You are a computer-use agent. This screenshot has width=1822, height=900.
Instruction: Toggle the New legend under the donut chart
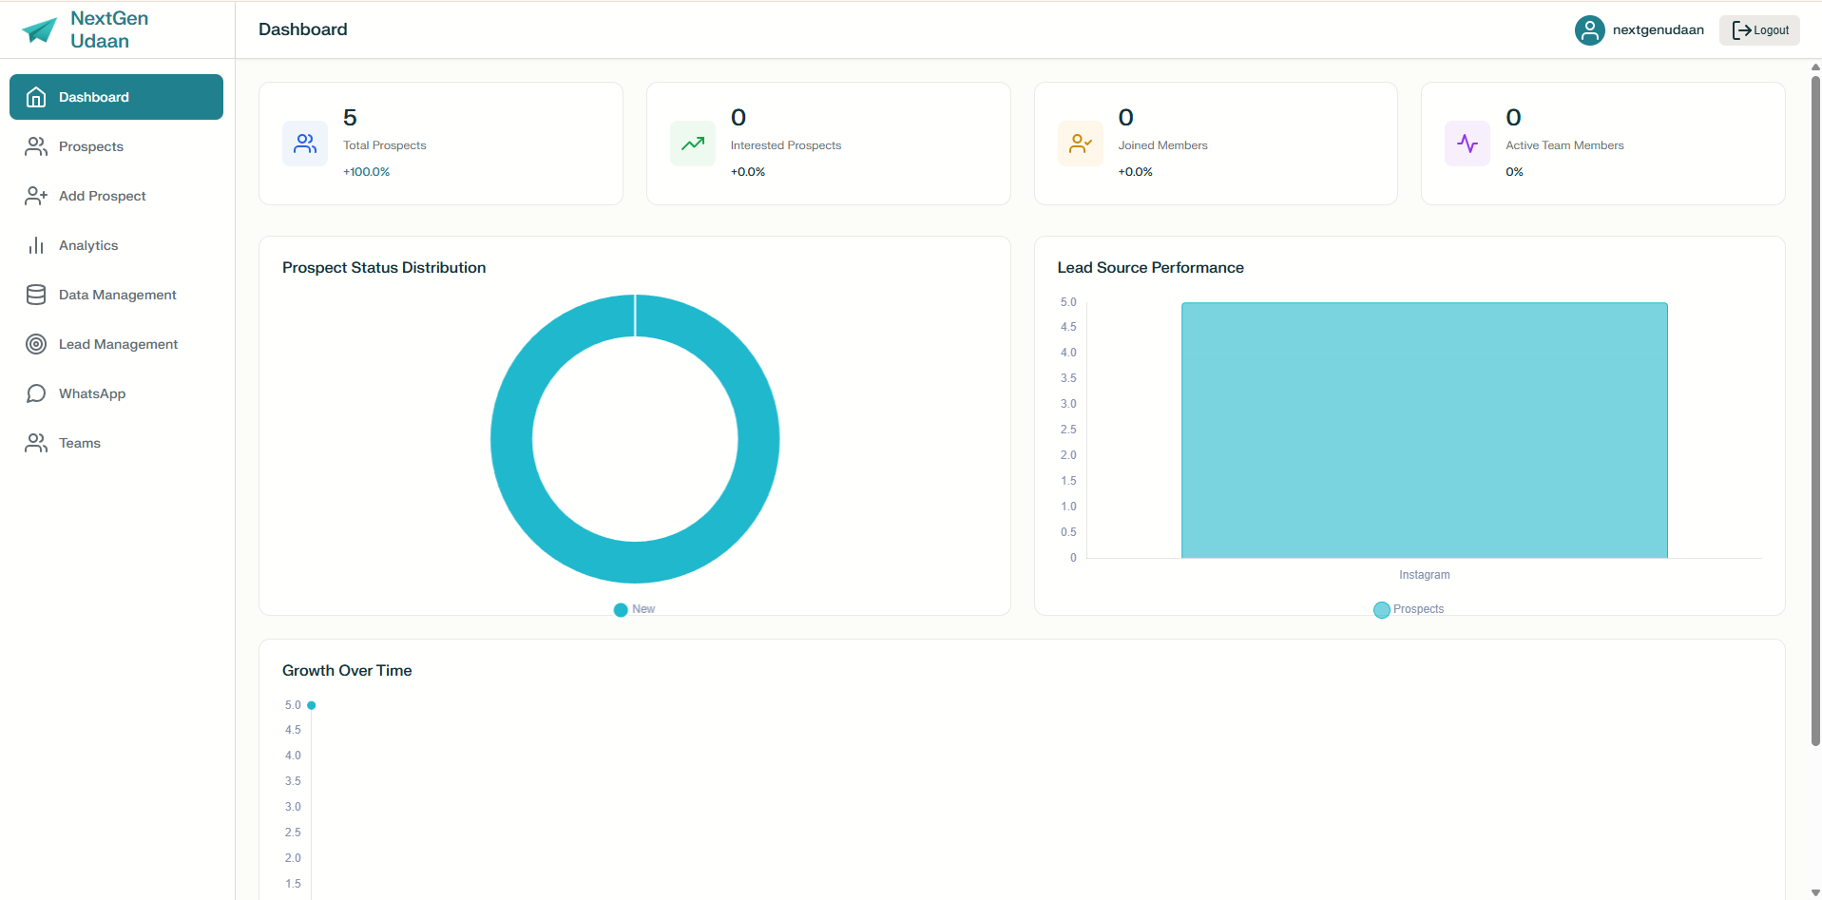634,609
